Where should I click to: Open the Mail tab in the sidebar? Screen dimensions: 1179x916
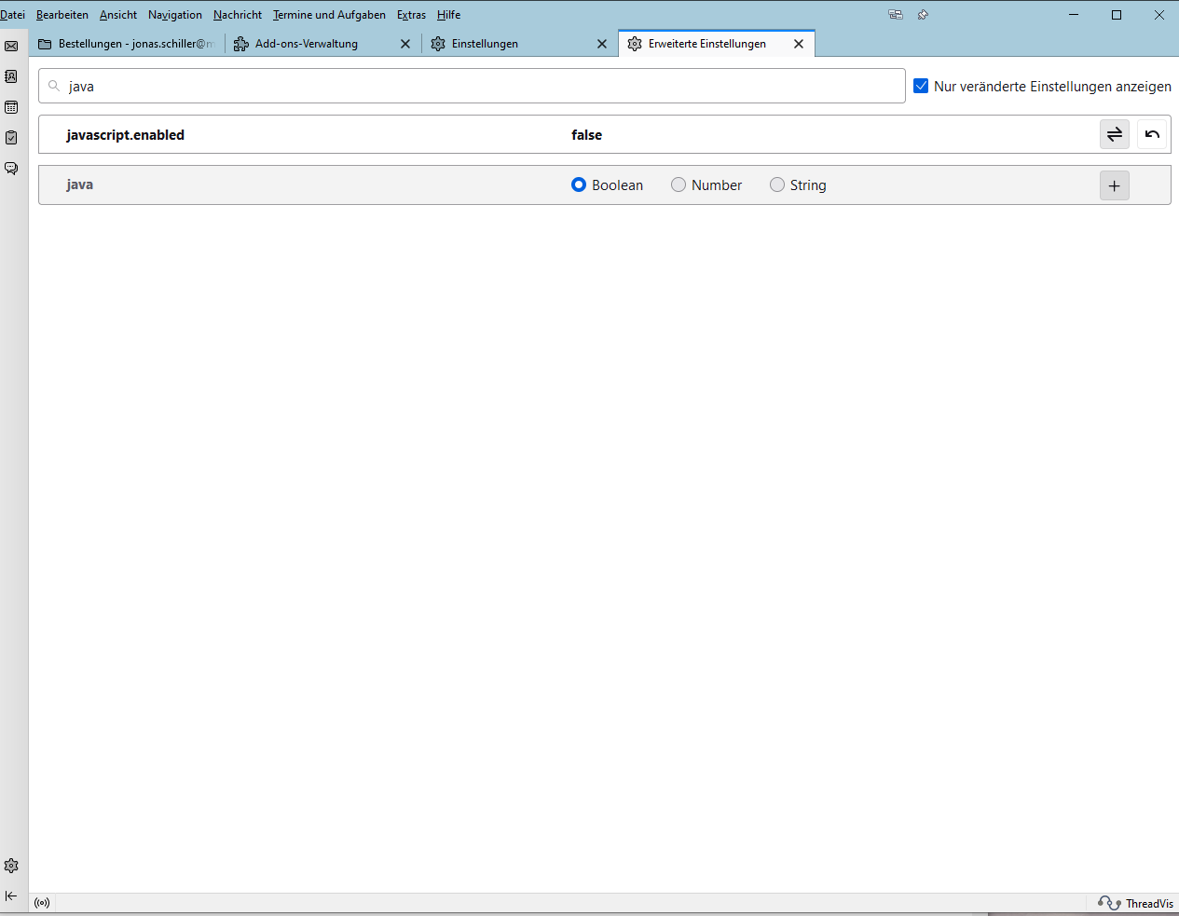coord(11,45)
